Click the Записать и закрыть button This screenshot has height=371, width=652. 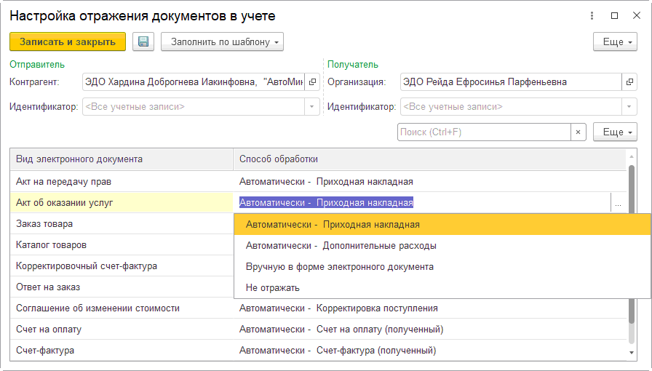68,41
